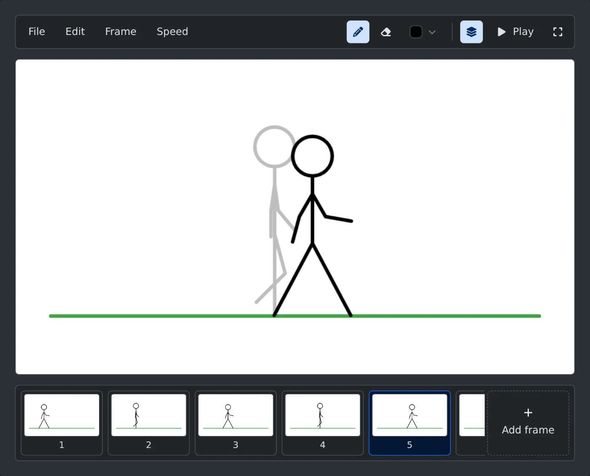Select frame 4 thumbnail
Viewport: 590px width, 476px height.
coord(323,423)
